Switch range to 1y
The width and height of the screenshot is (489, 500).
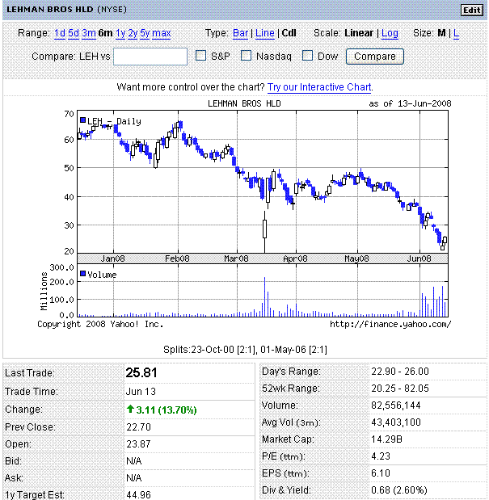[120, 33]
